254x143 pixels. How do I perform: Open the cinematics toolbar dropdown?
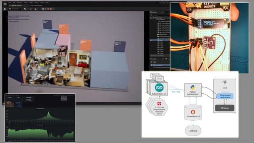coord(36,9)
